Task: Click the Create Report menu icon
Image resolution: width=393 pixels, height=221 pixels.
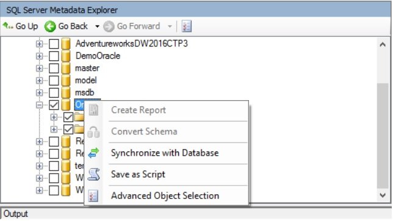Action: tap(93, 110)
